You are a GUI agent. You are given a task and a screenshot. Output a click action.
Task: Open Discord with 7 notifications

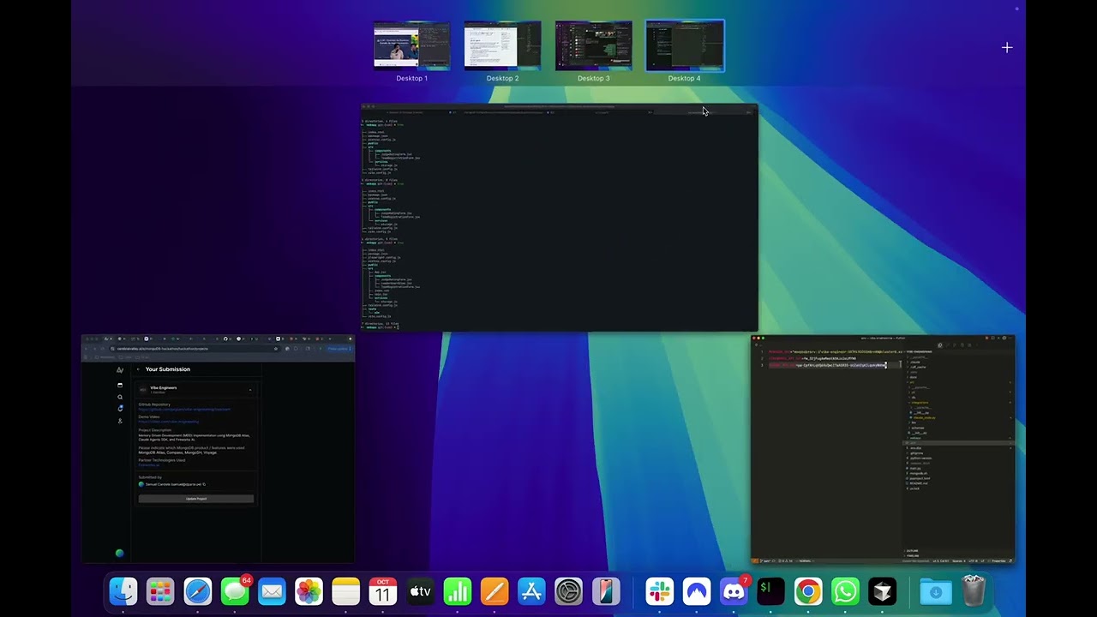click(734, 591)
